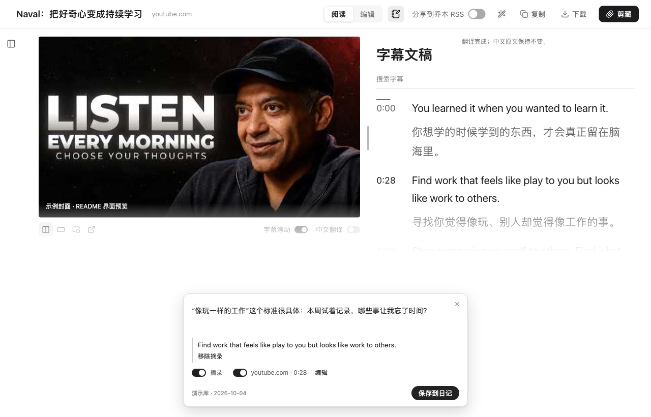This screenshot has width=651, height=417.
Task: Click the 演示库 · 2026-10-04 label
Action: coord(219,393)
